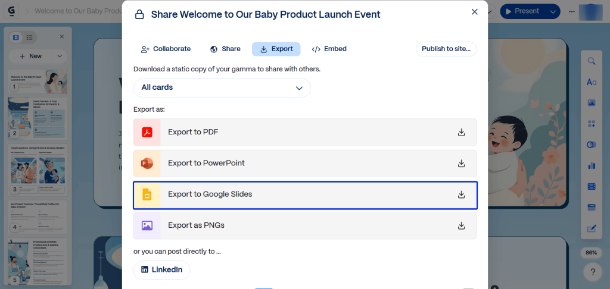Open the chart tool in right sidebar
Viewport: 610px width, 289px height.
[x=592, y=166]
